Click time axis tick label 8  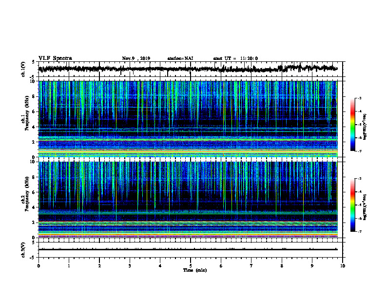(x=282, y=266)
